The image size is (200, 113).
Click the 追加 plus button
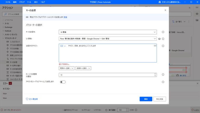(183, 76)
